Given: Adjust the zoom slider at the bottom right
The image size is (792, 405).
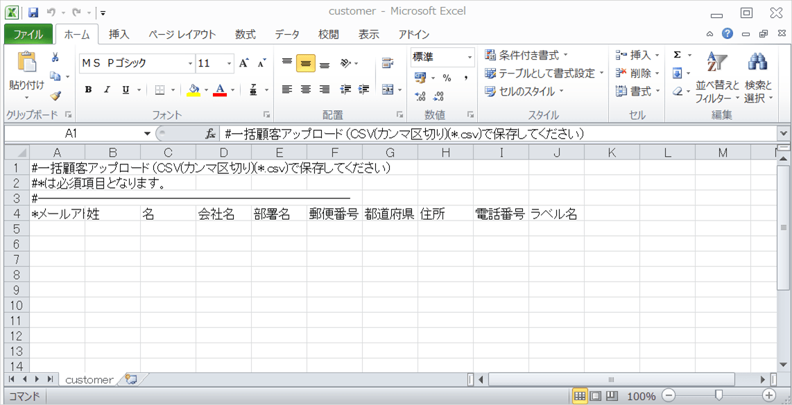Looking at the screenshot, I should pyautogui.click(x=720, y=396).
